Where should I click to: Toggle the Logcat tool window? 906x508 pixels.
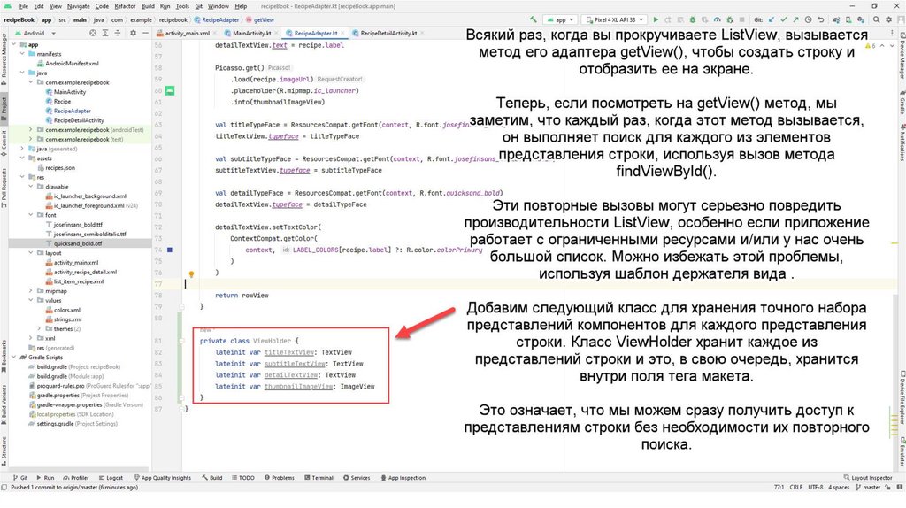[x=111, y=478]
